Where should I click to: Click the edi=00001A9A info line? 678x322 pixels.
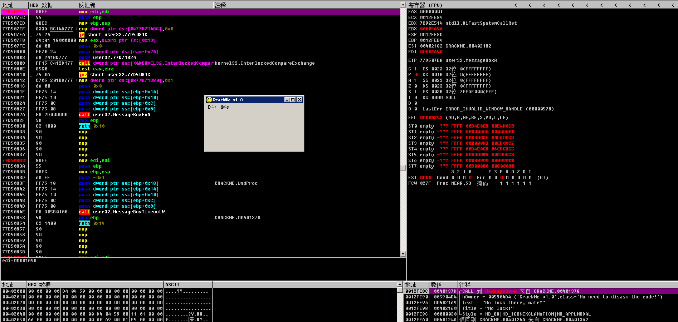(19, 261)
